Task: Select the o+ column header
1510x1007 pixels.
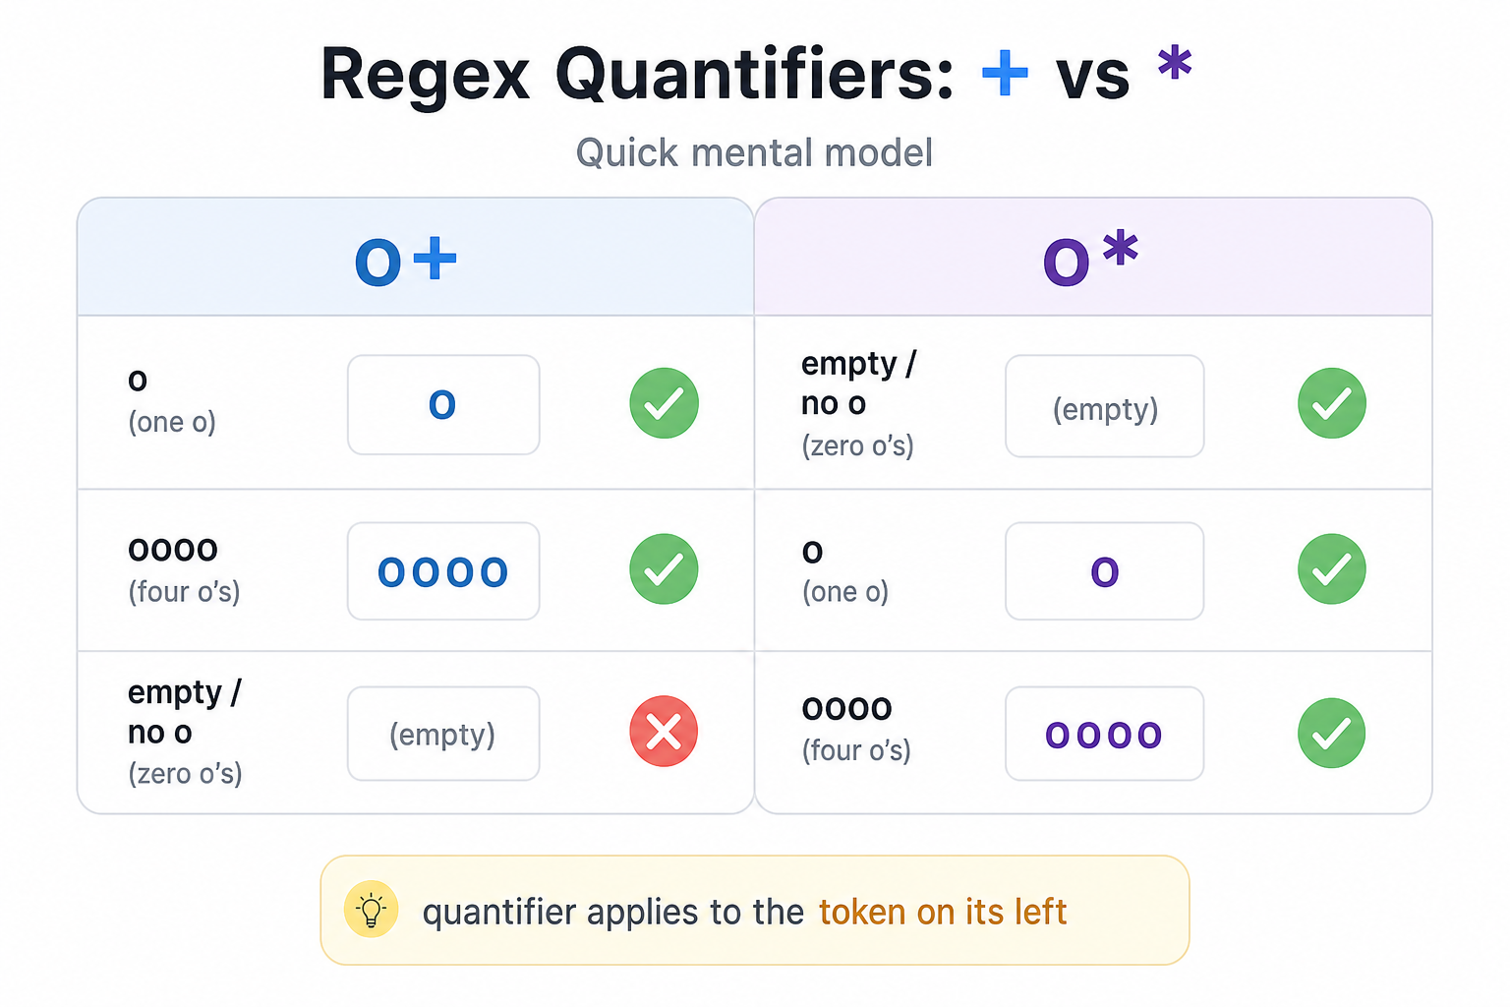Action: (416, 257)
